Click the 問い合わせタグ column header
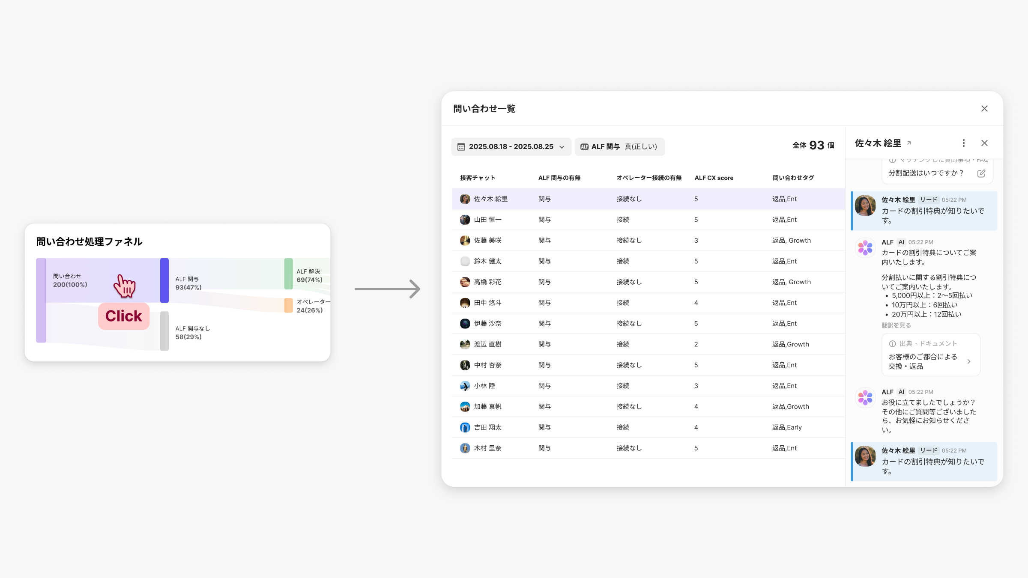 click(793, 178)
